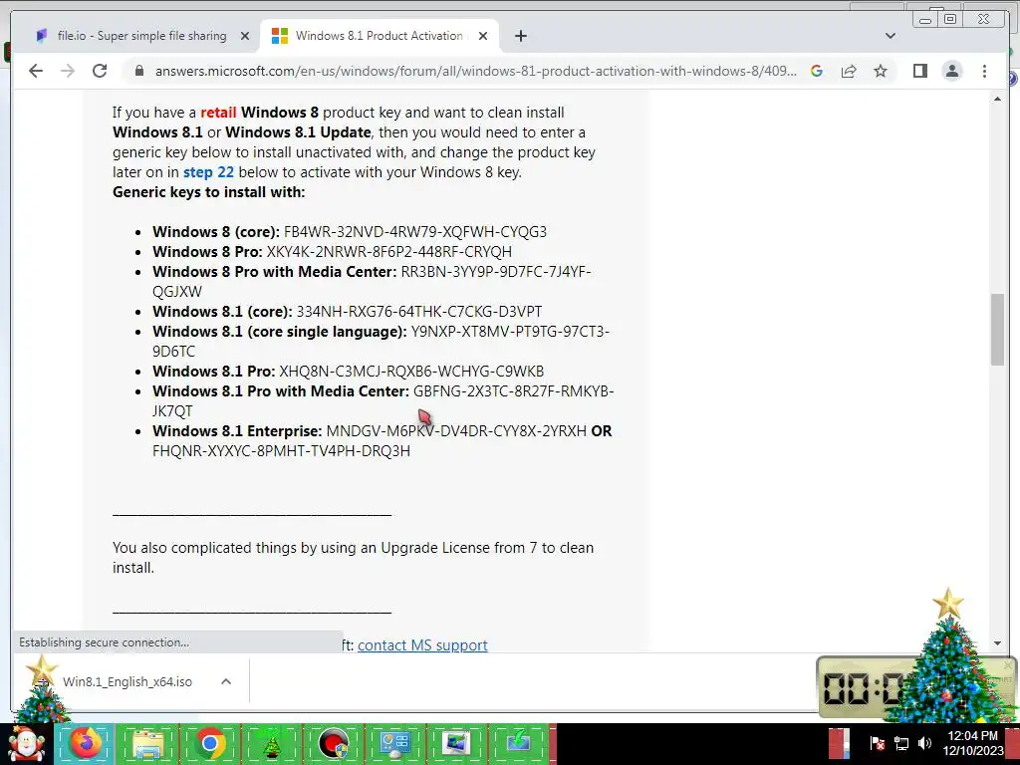
Task: Open File Explorer from the taskbar
Action: [x=147, y=743]
